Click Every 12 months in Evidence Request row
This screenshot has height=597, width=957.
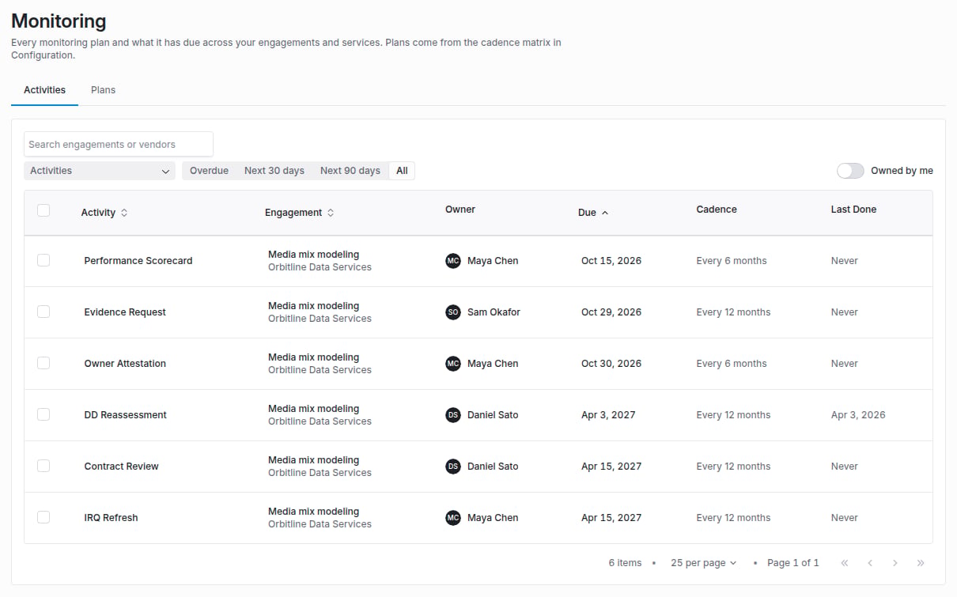point(733,312)
